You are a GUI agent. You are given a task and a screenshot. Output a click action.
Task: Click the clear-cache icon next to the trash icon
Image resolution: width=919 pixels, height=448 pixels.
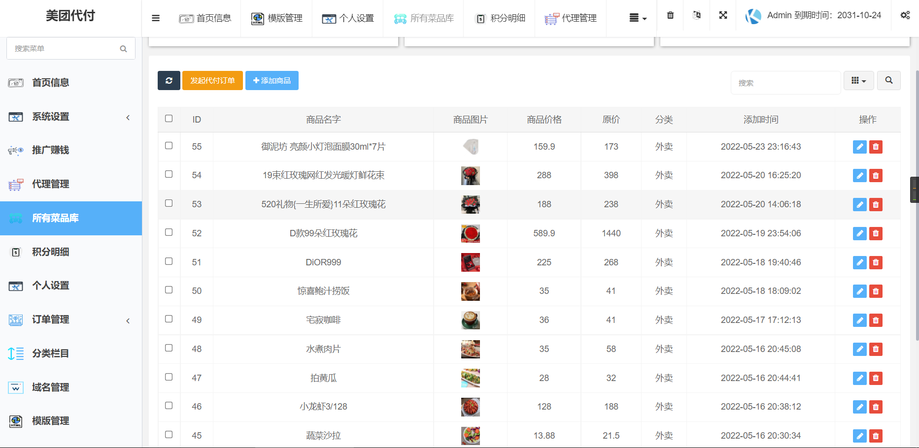(x=696, y=15)
